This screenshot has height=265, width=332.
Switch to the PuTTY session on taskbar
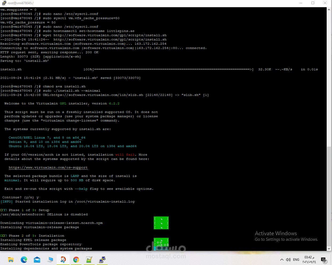tap(102, 260)
